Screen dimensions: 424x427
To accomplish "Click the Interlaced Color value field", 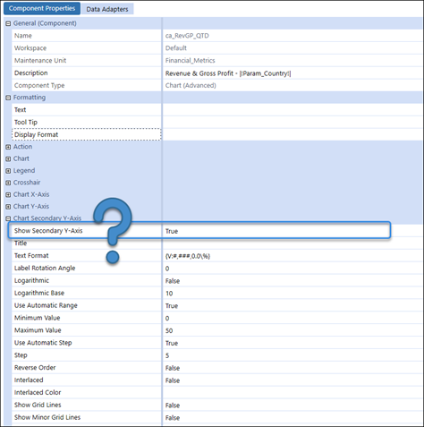I will pyautogui.click(x=293, y=393).
